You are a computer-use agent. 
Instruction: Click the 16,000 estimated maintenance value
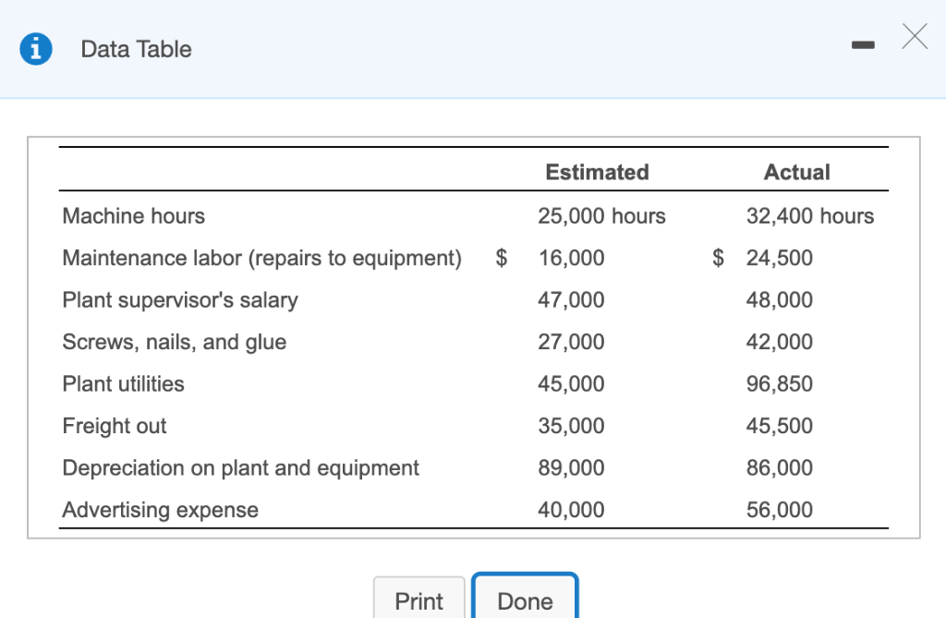tap(571, 259)
